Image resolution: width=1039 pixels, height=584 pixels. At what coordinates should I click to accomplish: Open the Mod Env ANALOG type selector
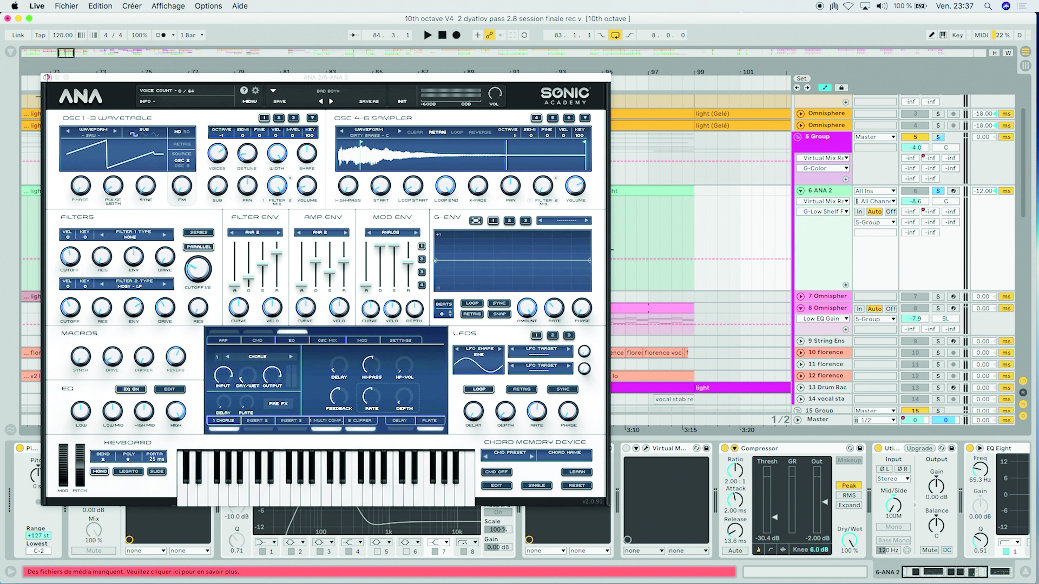pos(392,232)
